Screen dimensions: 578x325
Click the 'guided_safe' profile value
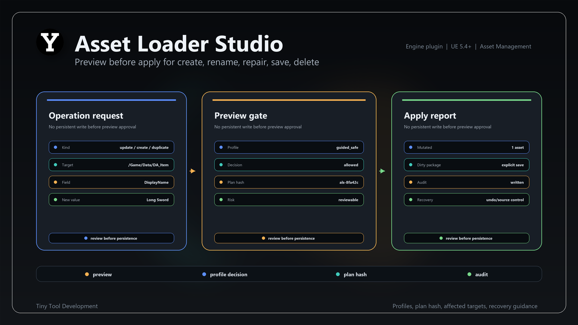pyautogui.click(x=347, y=147)
